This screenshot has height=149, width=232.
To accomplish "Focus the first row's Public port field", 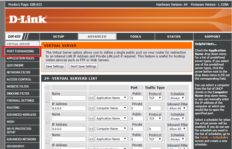I will [x=137, y=98].
